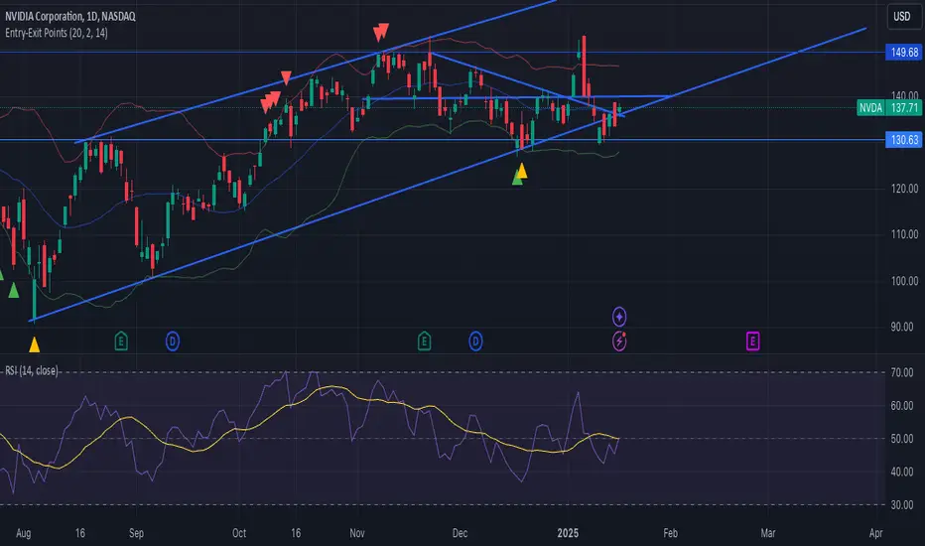Click the yellow triangle below the August low
The height and width of the screenshot is (546, 925).
click(x=34, y=344)
